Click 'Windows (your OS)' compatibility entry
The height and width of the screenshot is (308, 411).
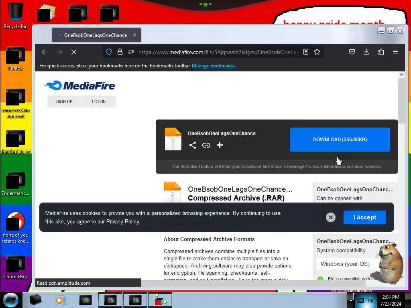coord(345,264)
